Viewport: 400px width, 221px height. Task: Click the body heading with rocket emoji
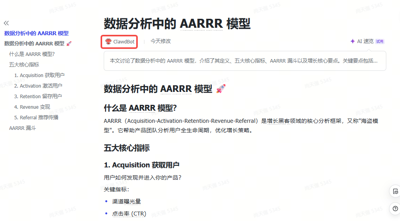[x=164, y=89]
